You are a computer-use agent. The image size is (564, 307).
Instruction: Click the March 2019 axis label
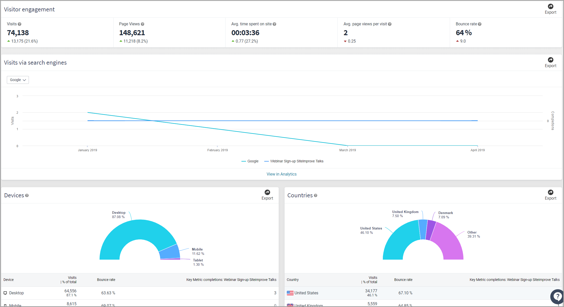348,150
